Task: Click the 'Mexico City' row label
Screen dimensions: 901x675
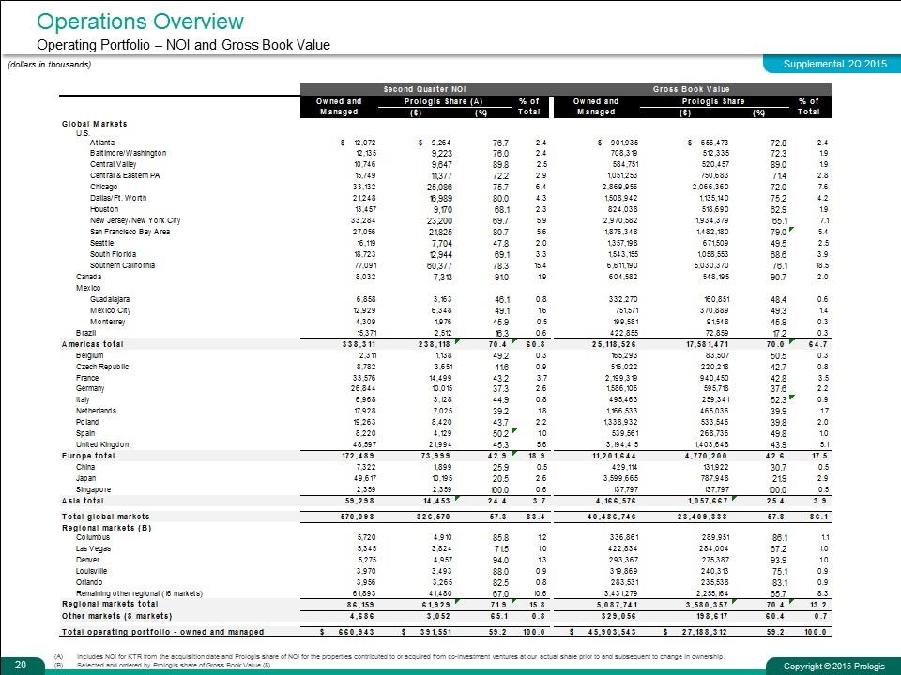Action: click(x=111, y=310)
